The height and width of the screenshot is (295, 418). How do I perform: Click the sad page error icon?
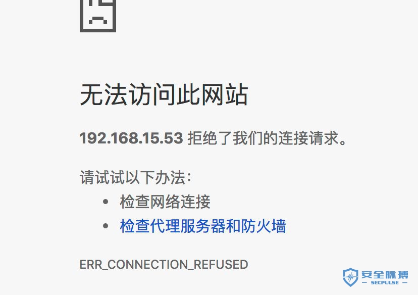98,16
